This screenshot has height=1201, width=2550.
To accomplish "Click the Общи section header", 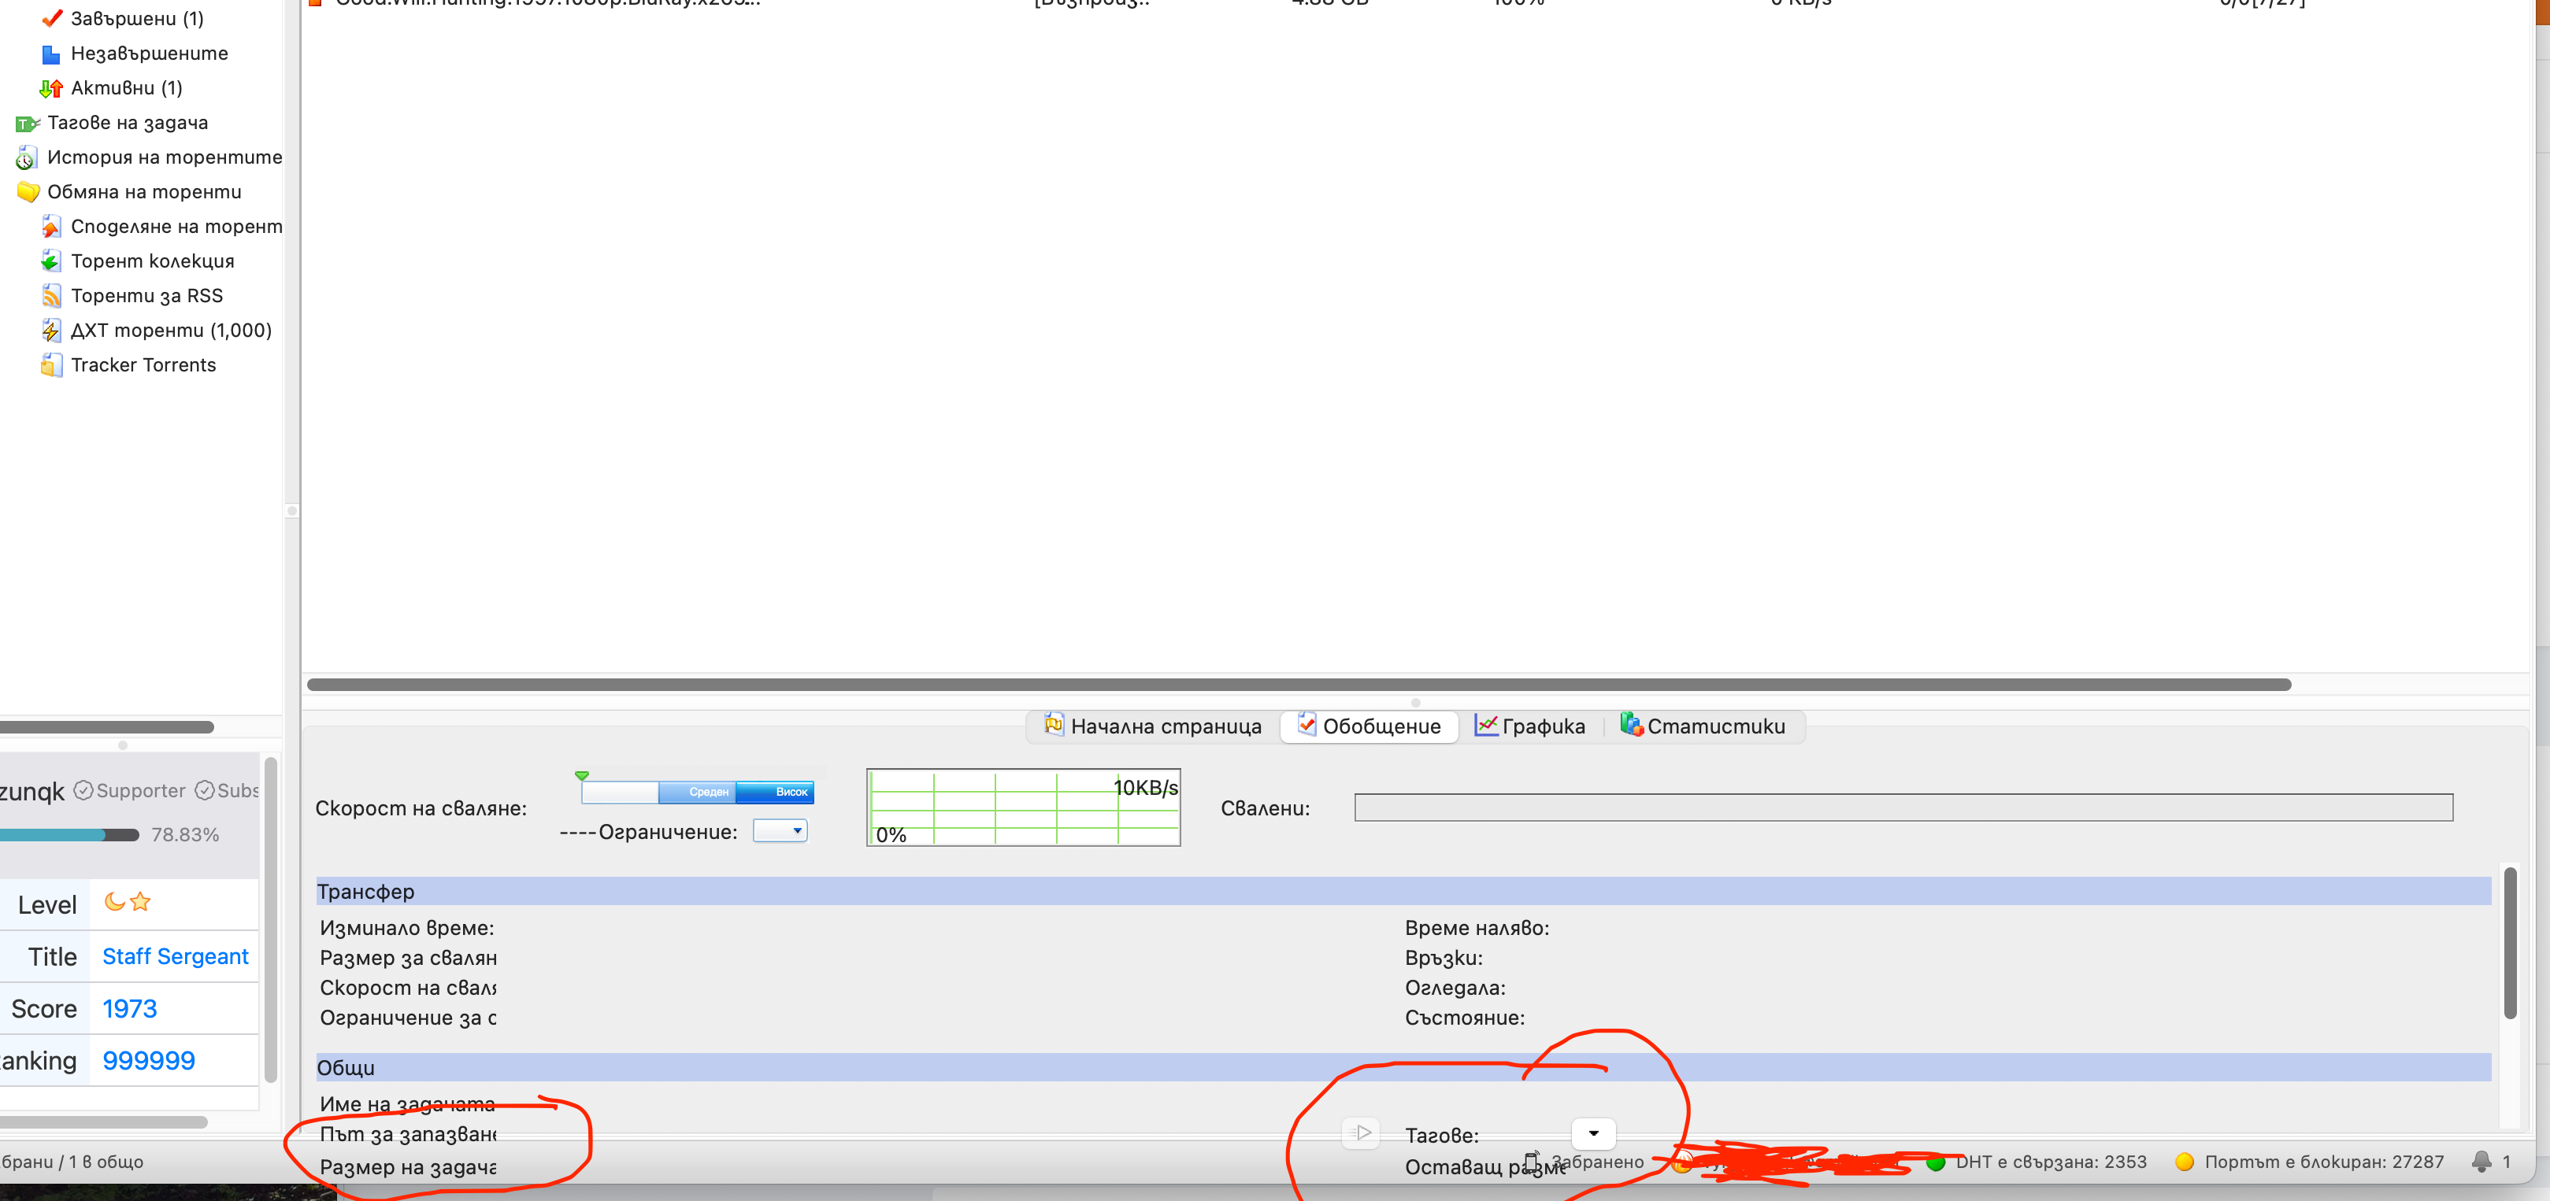I will [1403, 1067].
